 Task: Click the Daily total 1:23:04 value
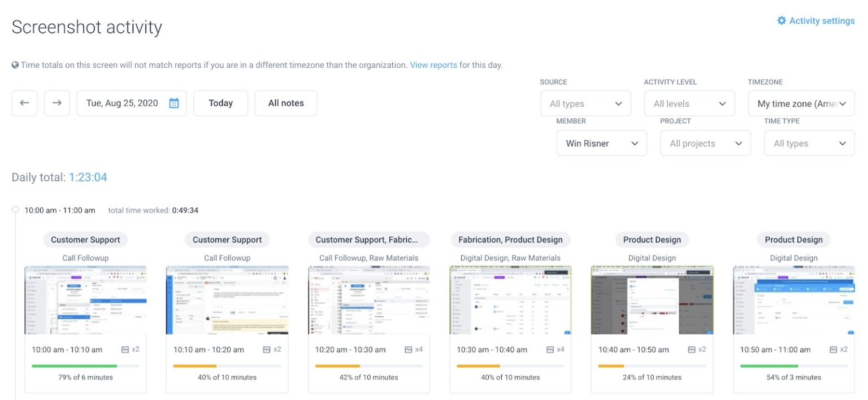click(x=88, y=177)
